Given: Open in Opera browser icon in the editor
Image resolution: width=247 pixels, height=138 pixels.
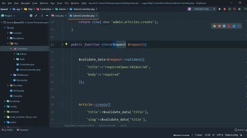Looking at the screenshot, I should point(229,26).
